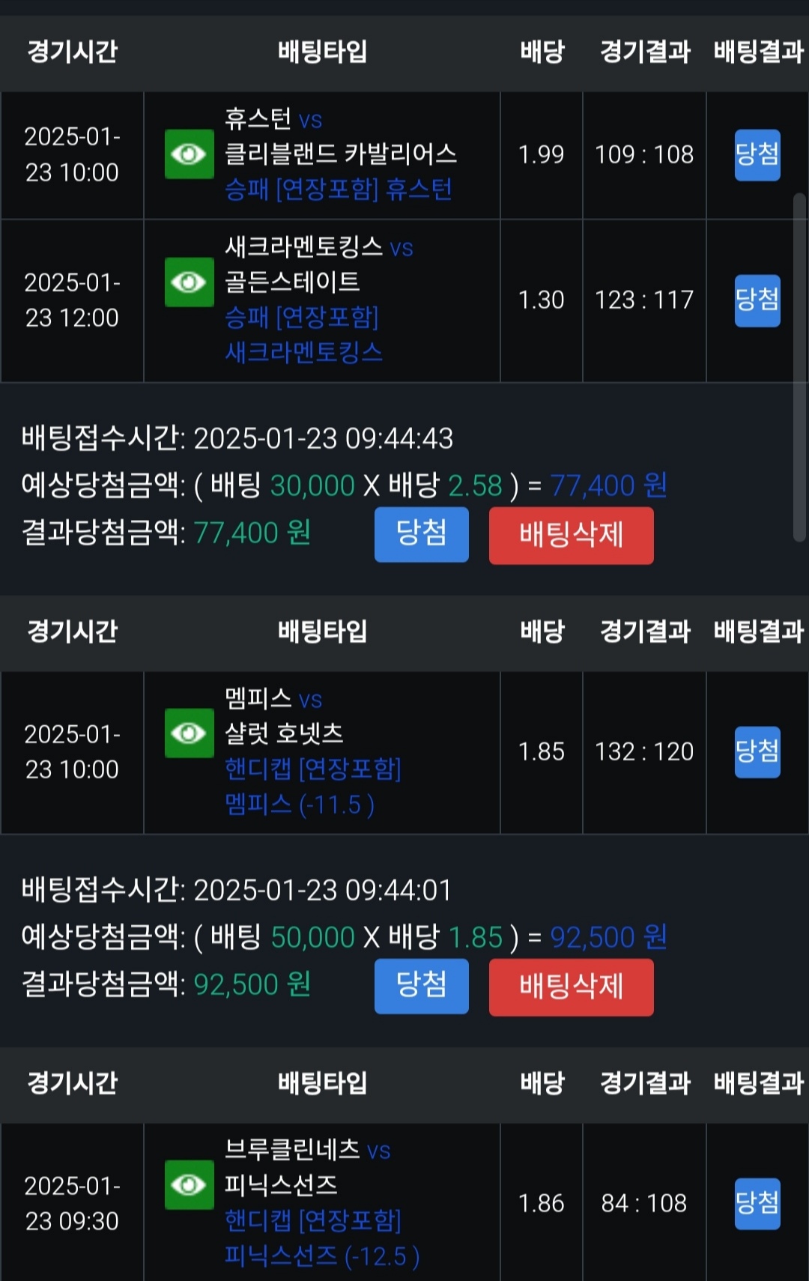Delete the 30,000 won bet with 배팅삭제

pos(571,535)
